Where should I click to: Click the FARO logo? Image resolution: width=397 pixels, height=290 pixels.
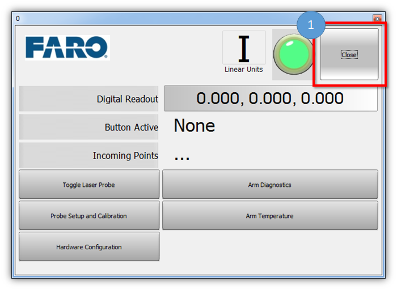(66, 48)
